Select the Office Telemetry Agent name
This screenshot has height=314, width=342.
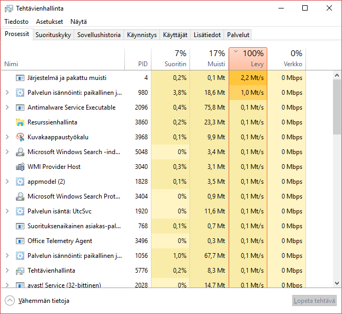click(x=60, y=241)
